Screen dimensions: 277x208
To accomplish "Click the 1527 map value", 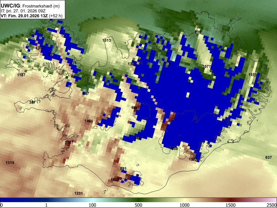I will (x=69, y=142).
